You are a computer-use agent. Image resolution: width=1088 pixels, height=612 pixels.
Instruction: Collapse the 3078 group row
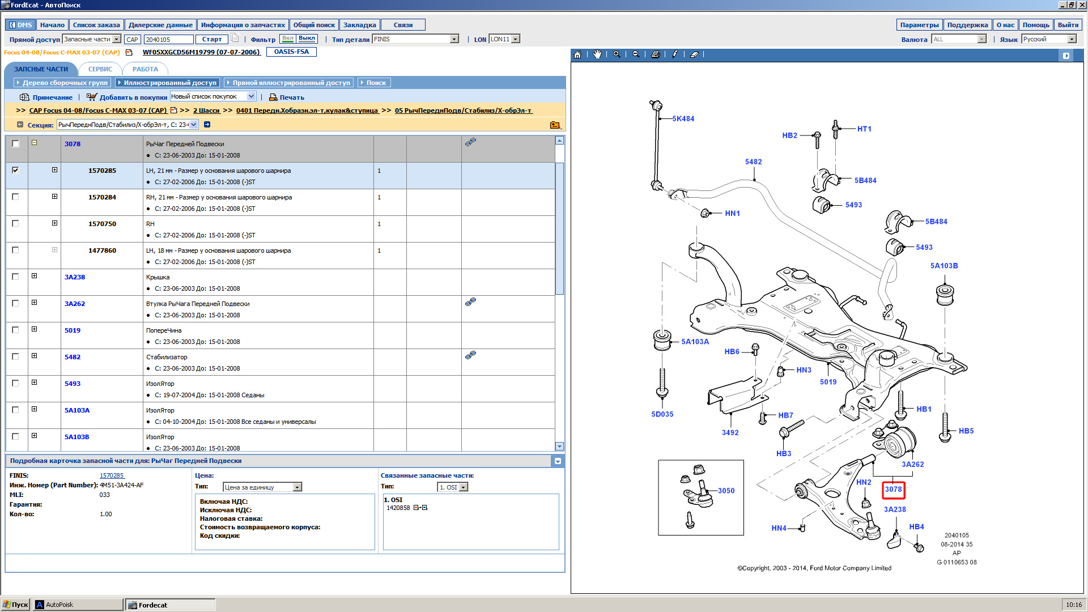tap(35, 143)
